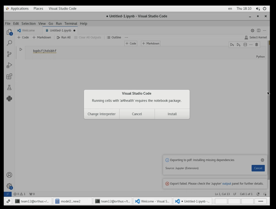The image size is (276, 209).
Task: Click the remote window indicator in status bar
Action: point(8,194)
